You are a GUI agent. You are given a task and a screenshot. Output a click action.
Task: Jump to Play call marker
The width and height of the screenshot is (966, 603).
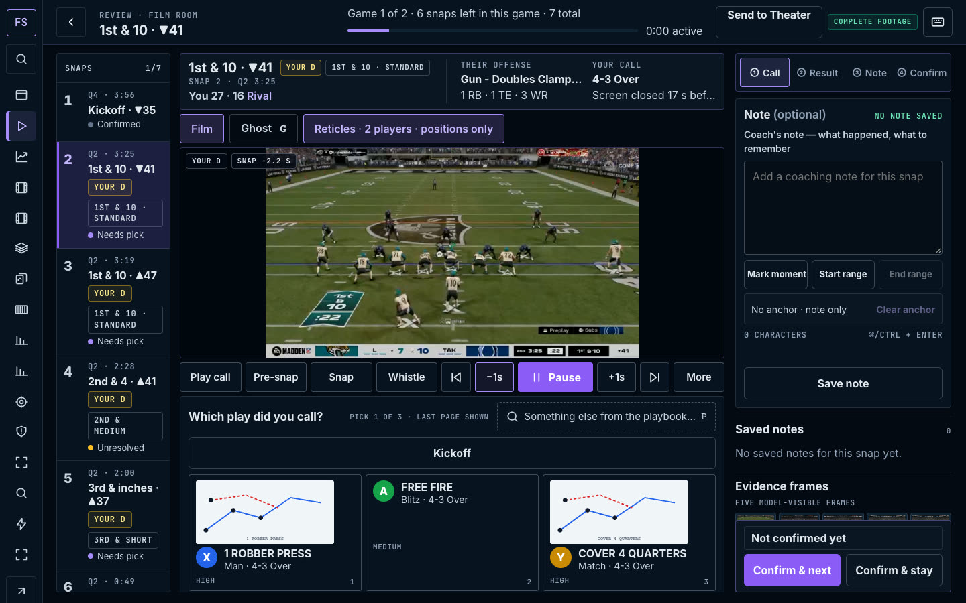(211, 377)
